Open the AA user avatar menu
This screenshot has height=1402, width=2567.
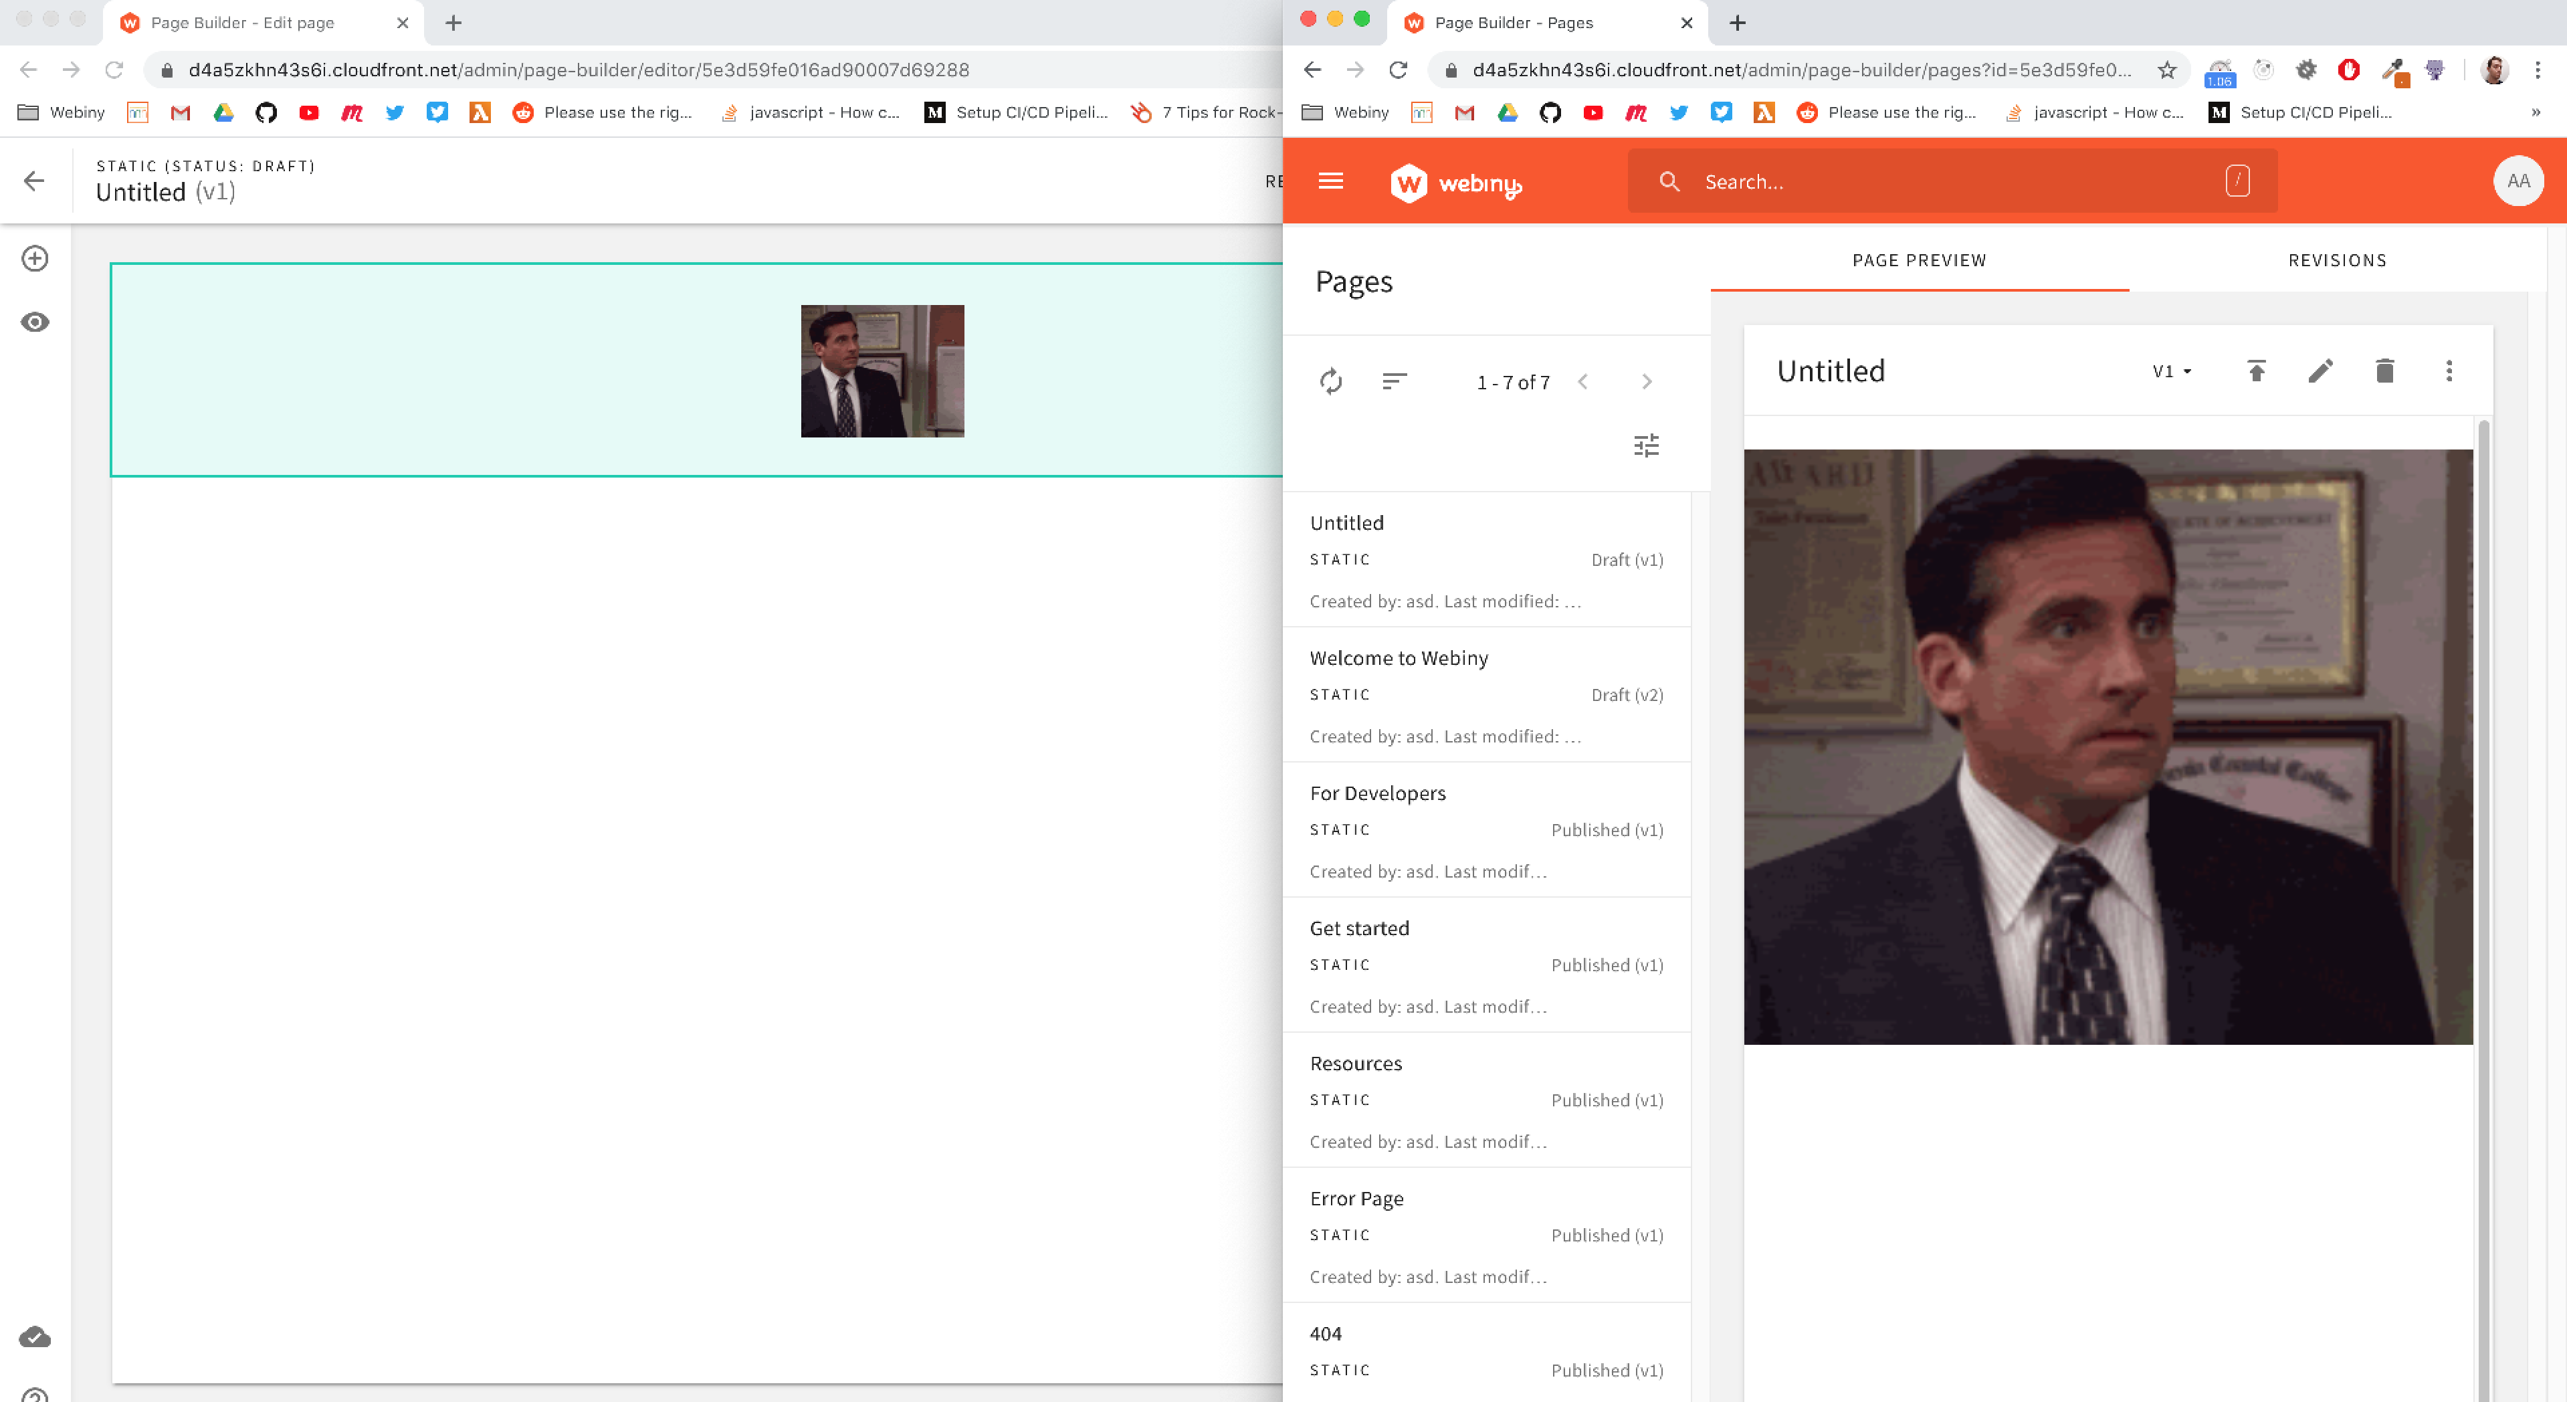[2518, 181]
